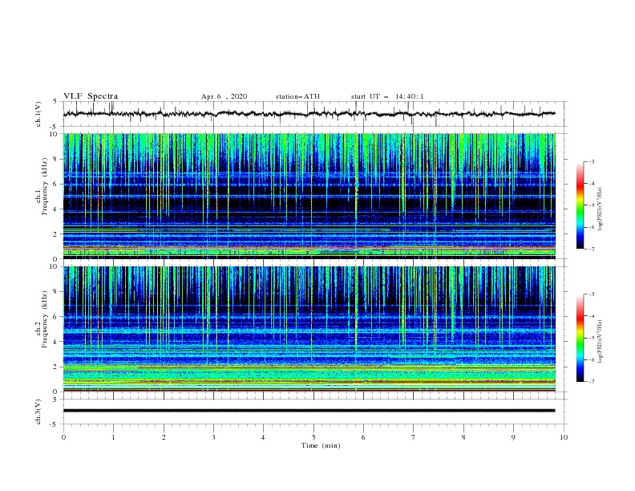Click the "-3" label on ch.1 colorbar
The image size is (635, 491).
(x=591, y=161)
